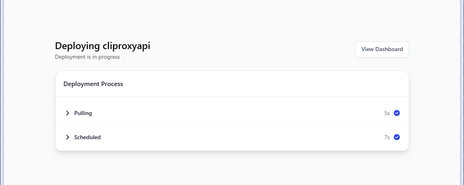
Task: Click the 7s duration of Scheduled
Action: [x=387, y=137]
